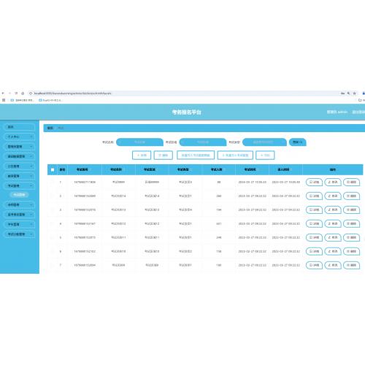This screenshot has width=365, height=365.
Task: Expand the 学生管理 sidebar menu
Action: tap(20, 224)
